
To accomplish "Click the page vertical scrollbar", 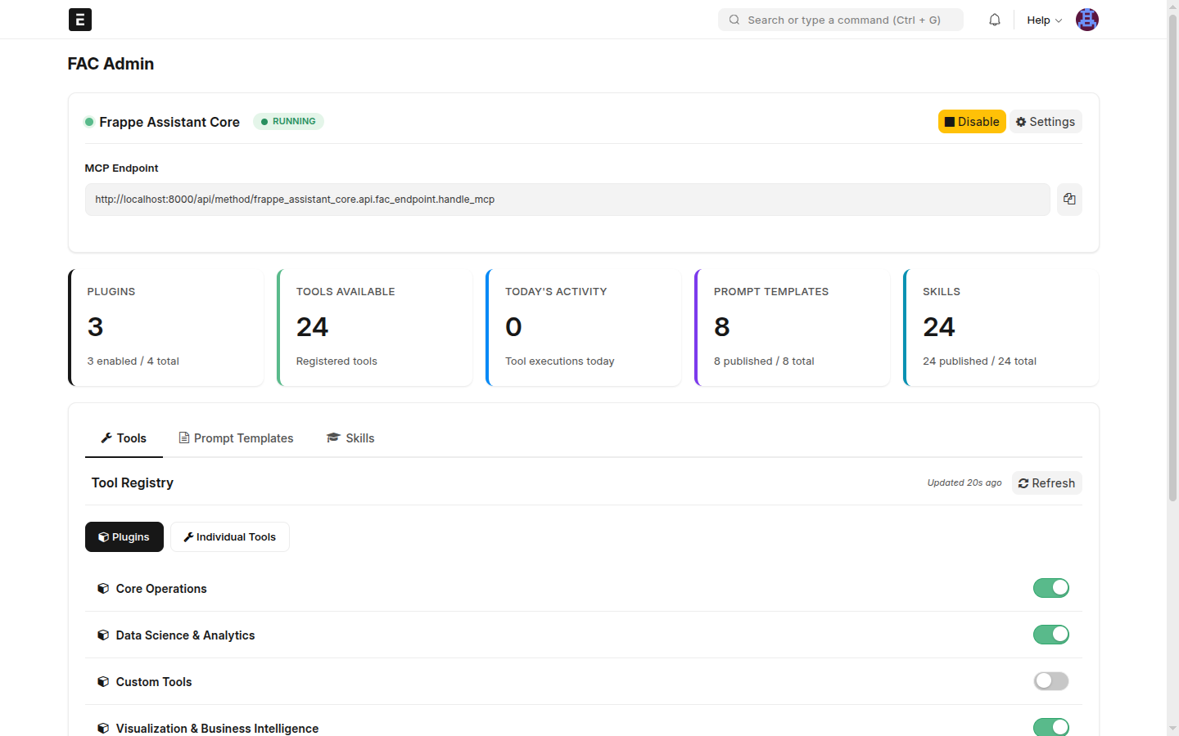I will click(1172, 258).
